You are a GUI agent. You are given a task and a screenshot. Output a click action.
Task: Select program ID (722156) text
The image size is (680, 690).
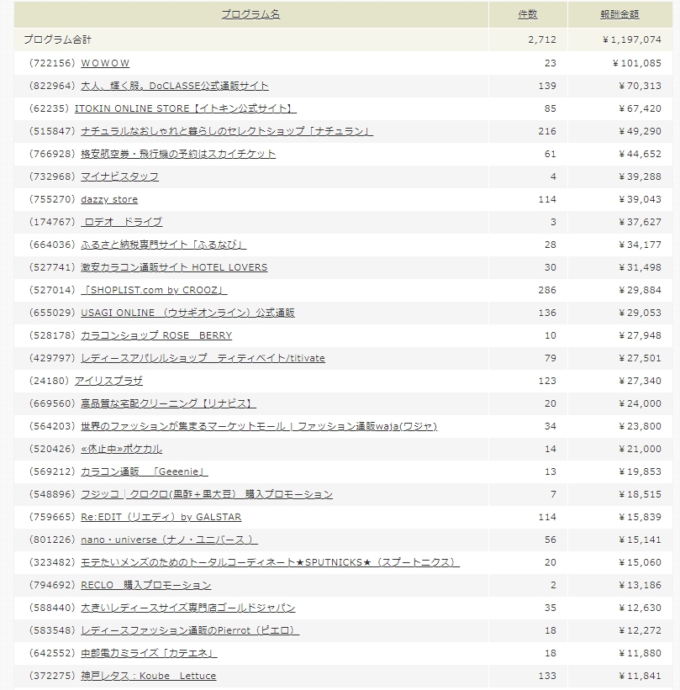coord(52,63)
